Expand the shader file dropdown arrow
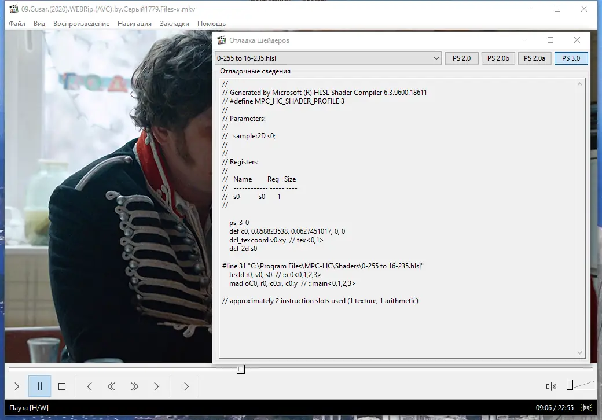This screenshot has width=602, height=420. tap(436, 58)
